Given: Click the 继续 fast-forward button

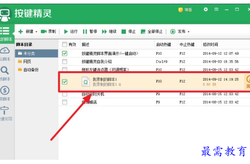Looking at the screenshot, I should click(x=109, y=32).
